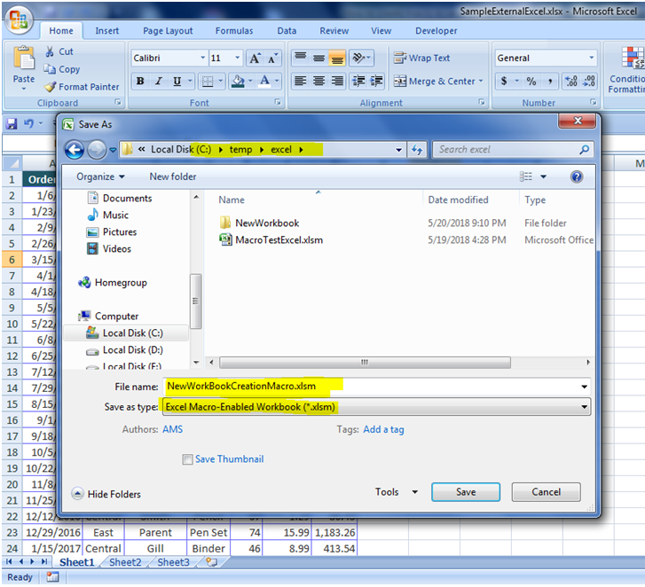The image size is (645, 587).
Task: Switch to the Data ribbon tab
Action: click(x=287, y=31)
